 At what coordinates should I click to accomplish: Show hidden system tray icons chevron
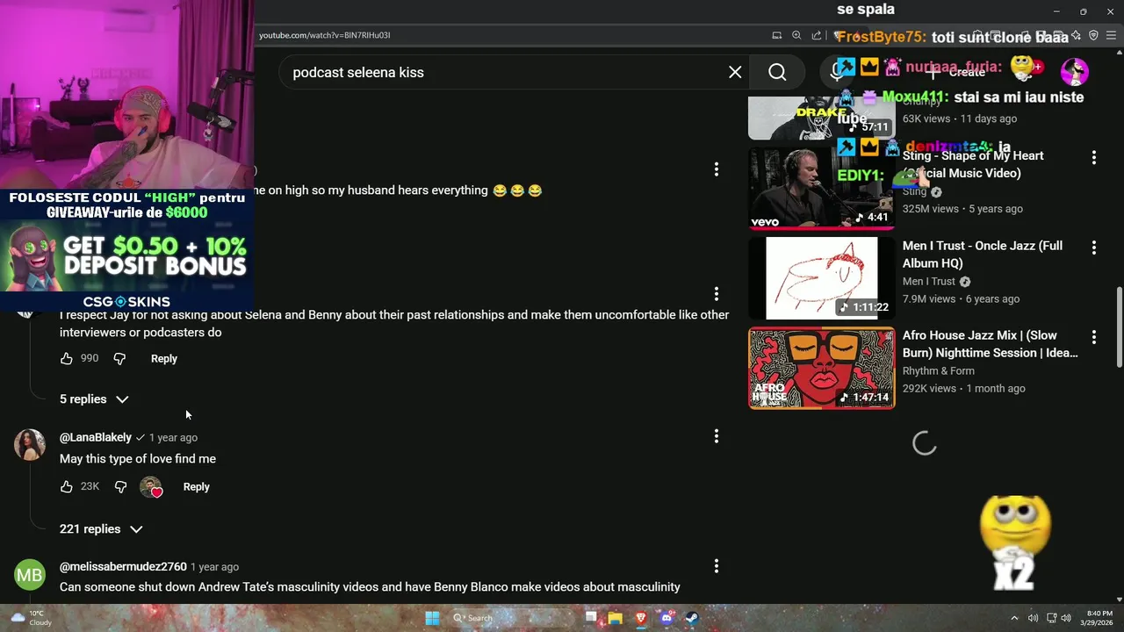click(x=1014, y=618)
